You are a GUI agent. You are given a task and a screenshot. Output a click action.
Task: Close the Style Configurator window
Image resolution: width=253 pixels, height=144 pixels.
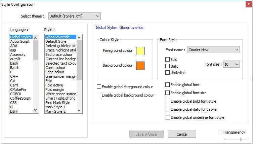click(x=249, y=4)
